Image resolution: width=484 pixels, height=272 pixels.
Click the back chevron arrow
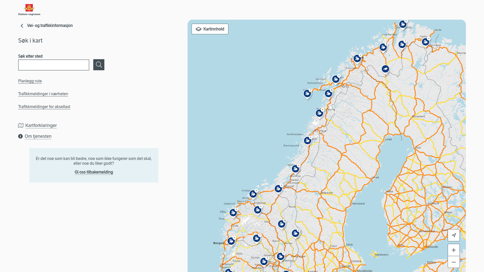(x=22, y=26)
